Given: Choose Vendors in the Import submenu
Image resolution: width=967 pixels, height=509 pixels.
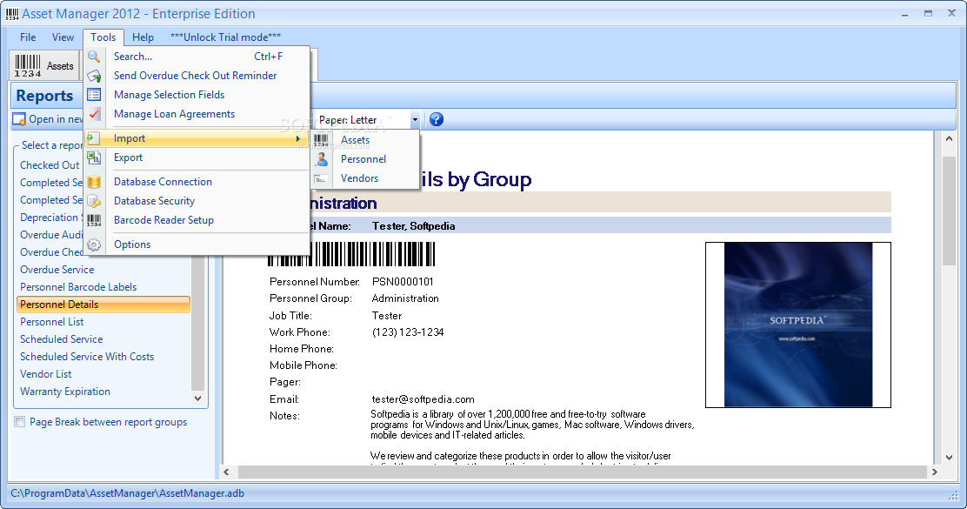Looking at the screenshot, I should (x=365, y=178).
